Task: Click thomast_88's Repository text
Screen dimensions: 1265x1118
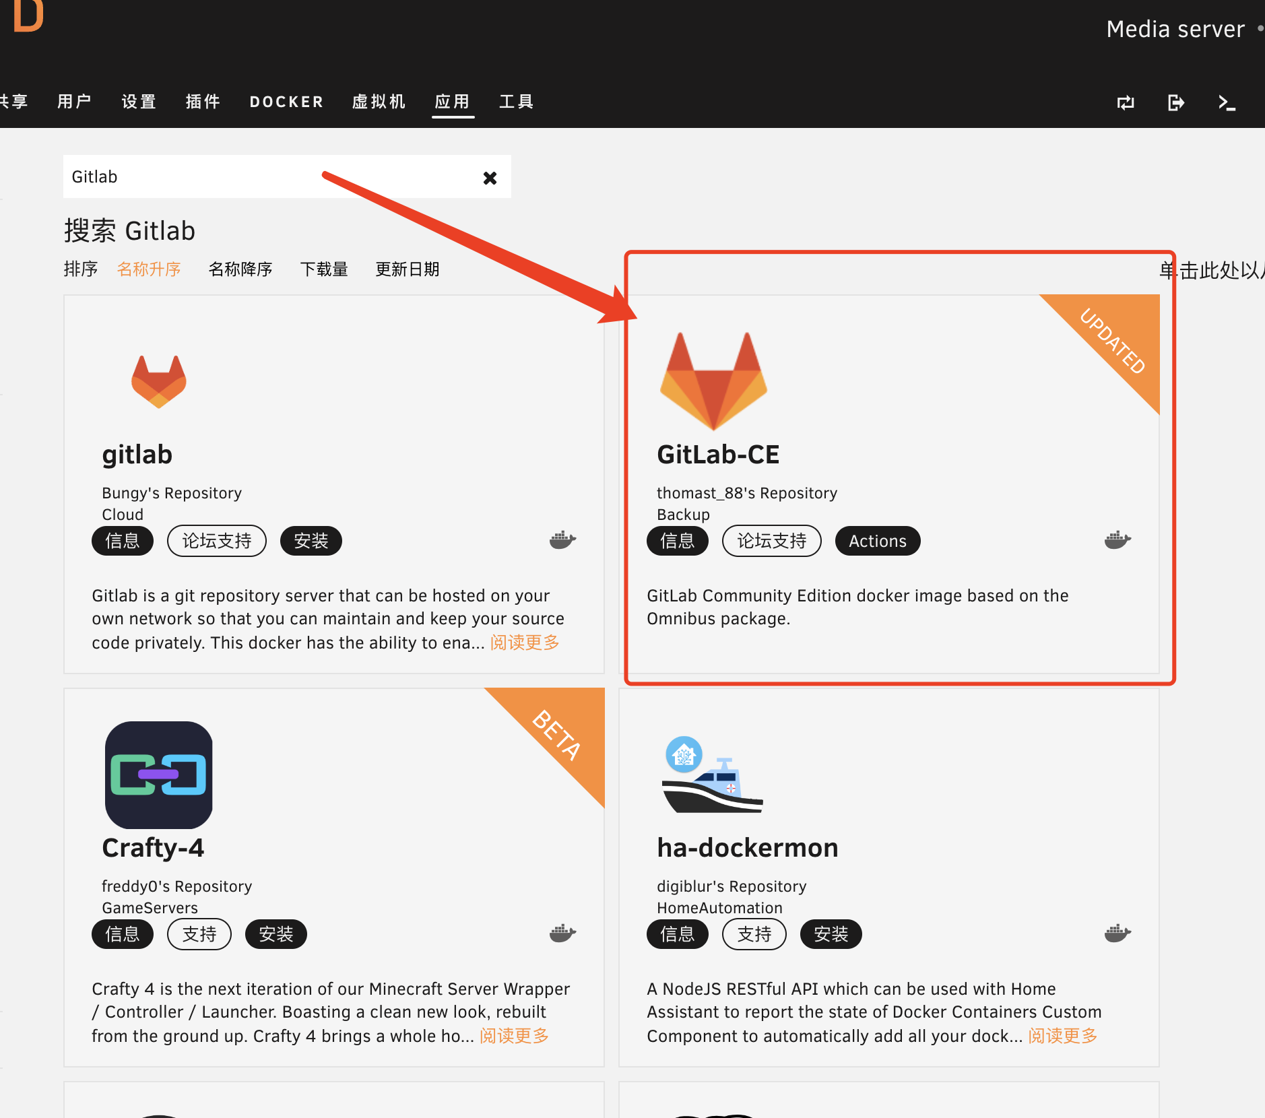Action: [x=747, y=493]
